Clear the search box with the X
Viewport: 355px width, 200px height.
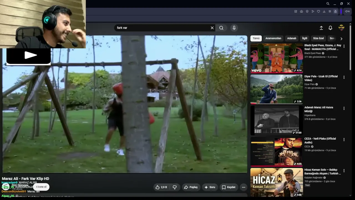click(212, 28)
